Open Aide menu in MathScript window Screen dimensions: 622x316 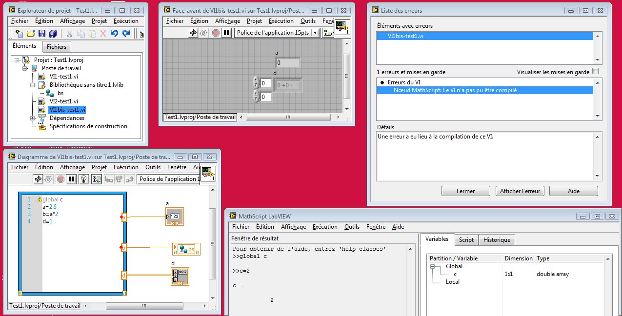click(398, 227)
